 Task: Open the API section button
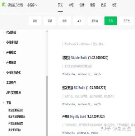click(79, 21)
